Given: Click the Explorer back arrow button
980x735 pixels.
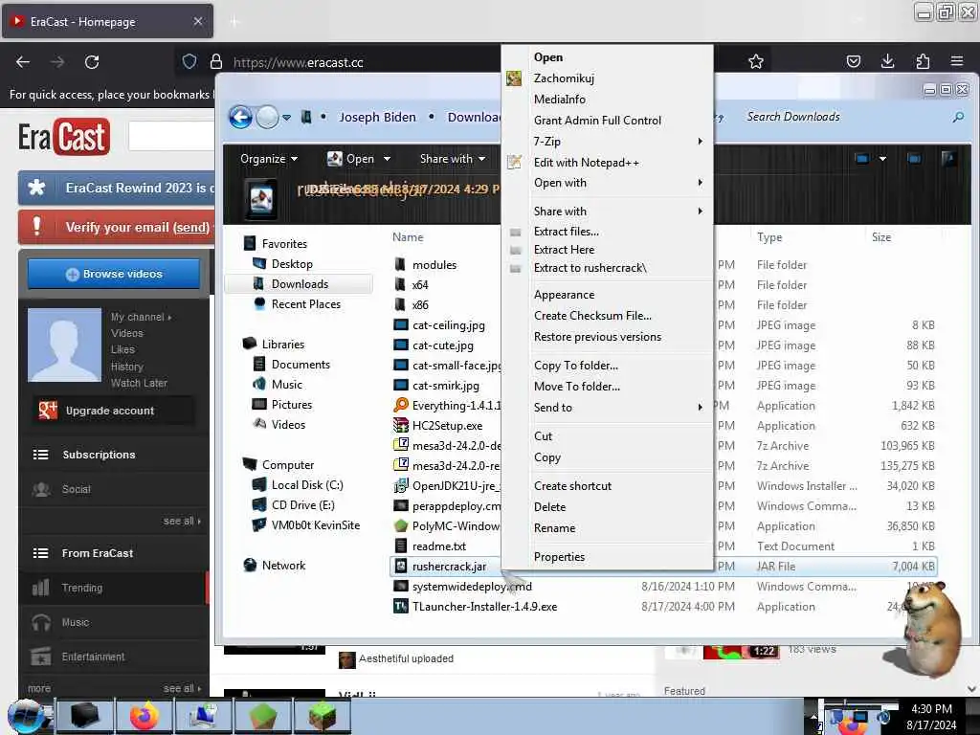Looking at the screenshot, I should pyautogui.click(x=240, y=117).
